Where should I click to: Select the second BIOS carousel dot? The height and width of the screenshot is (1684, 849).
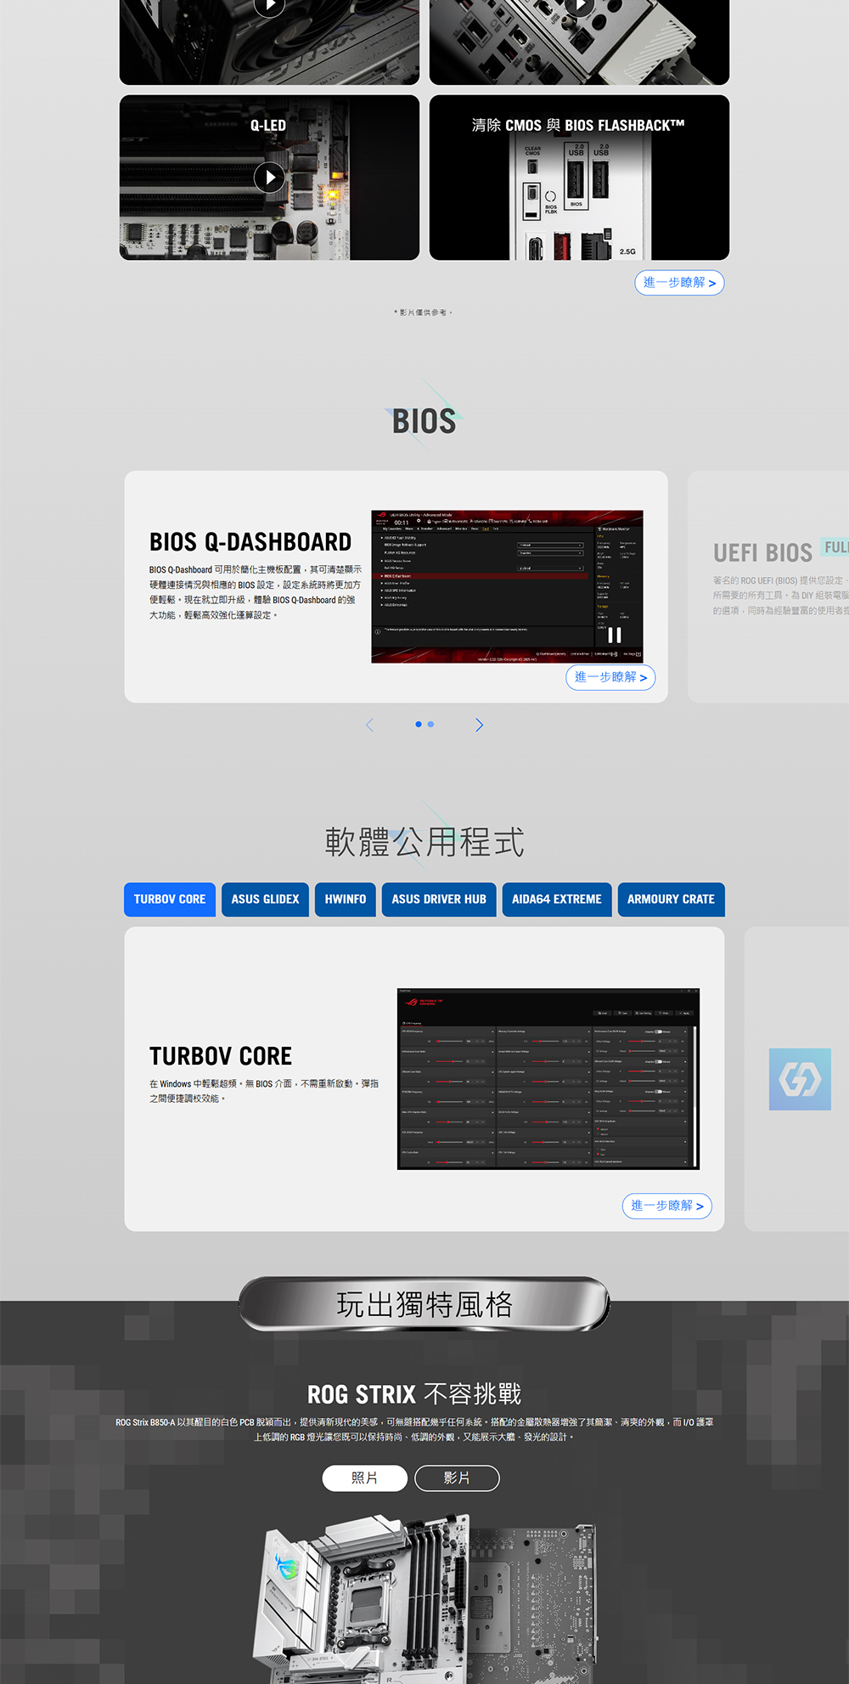click(430, 724)
